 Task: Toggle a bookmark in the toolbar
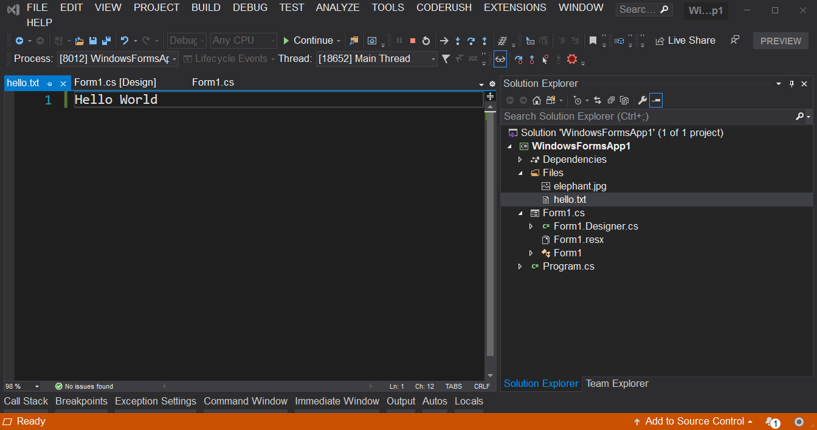593,40
